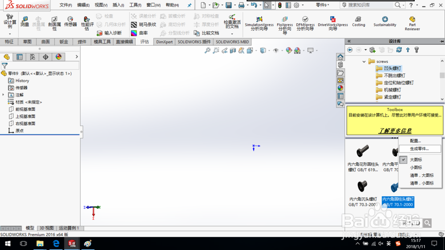Open dropdown under 设计算例
Viewport: 445px width, 250px height.
(x=10, y=34)
